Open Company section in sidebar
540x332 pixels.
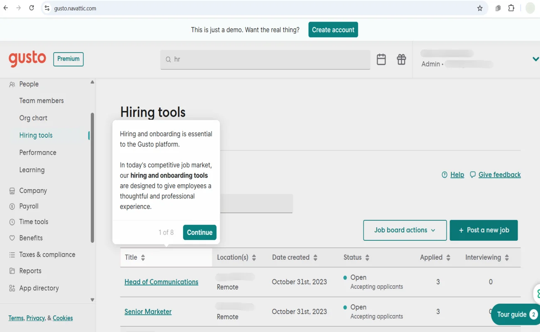point(33,191)
